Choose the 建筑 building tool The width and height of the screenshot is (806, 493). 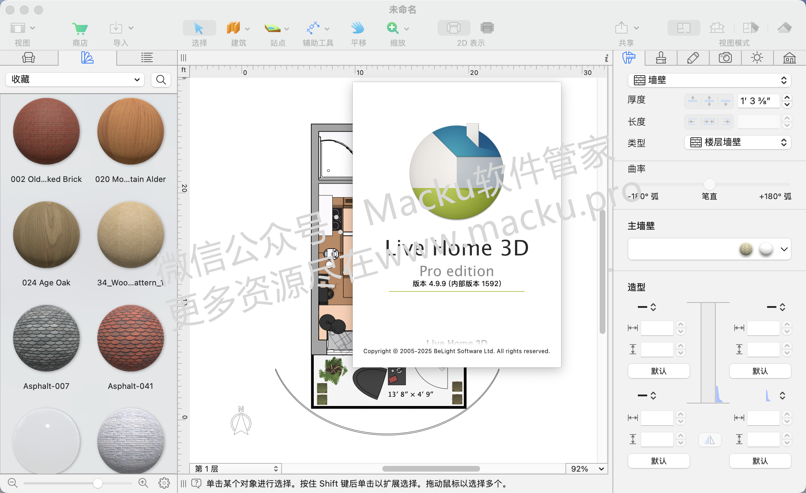click(x=233, y=28)
